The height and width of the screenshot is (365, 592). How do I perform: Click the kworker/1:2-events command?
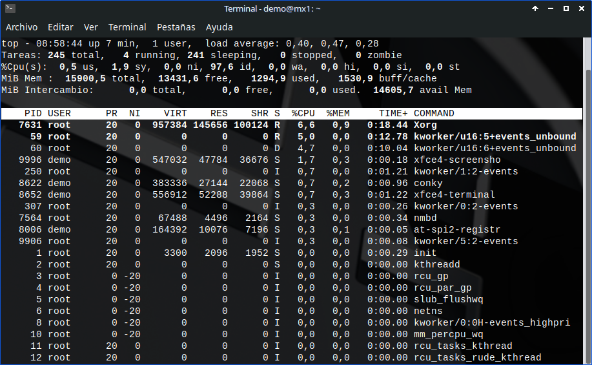466,172
